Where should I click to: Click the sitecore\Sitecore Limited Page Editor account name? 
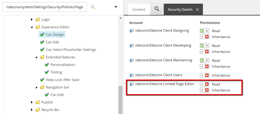point(165,84)
